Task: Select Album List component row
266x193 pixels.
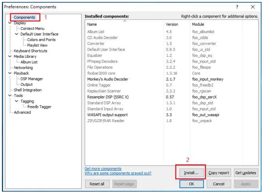Action: pos(172,32)
